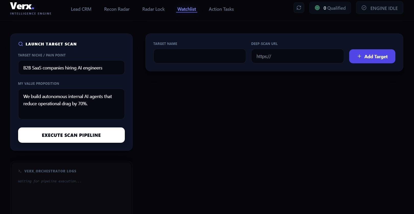Click into the Target Niche / Pain Point field
This screenshot has width=414, height=214.
coord(71,68)
